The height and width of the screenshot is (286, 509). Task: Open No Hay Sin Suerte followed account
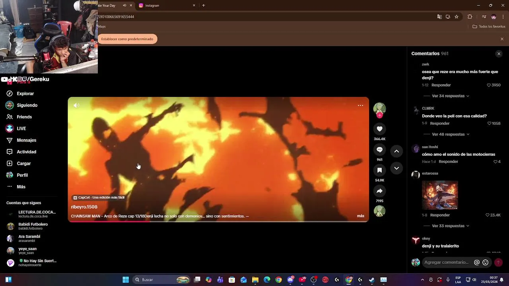click(32, 263)
